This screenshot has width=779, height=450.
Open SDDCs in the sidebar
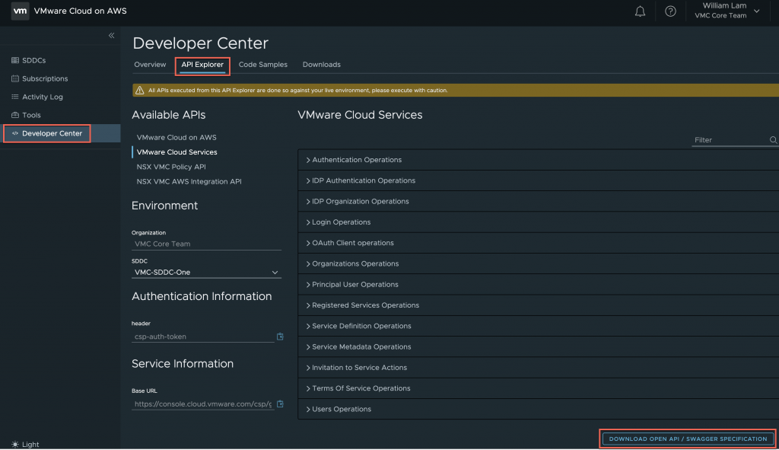point(33,60)
